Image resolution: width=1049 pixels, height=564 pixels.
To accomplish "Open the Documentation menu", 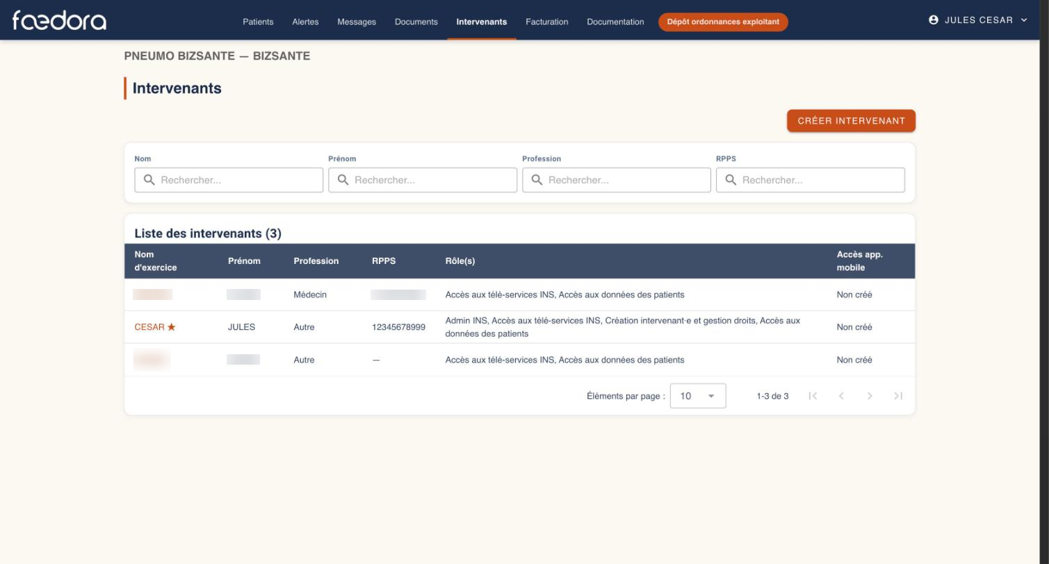I will tap(615, 22).
